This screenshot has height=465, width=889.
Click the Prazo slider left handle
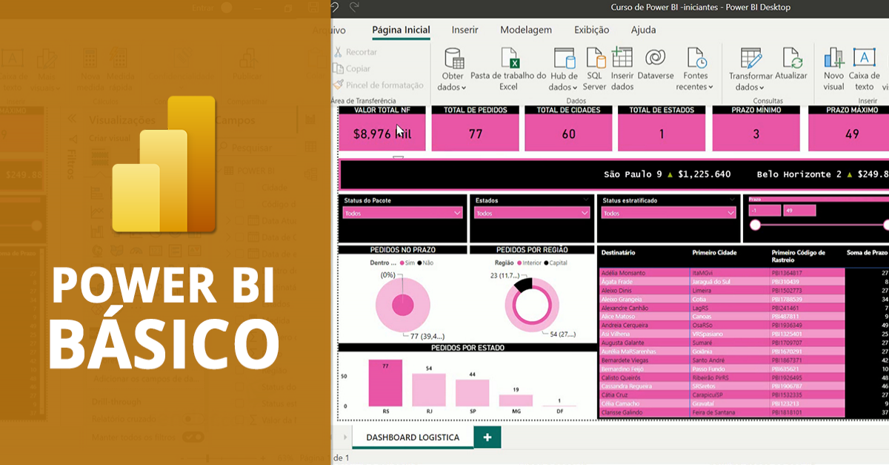click(x=755, y=225)
